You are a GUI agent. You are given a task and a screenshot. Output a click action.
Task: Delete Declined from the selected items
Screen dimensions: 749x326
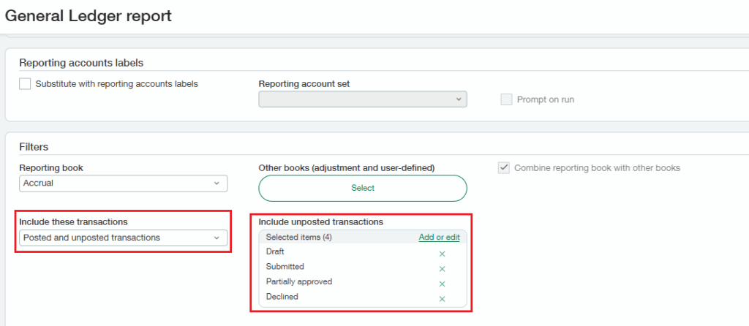[442, 299]
